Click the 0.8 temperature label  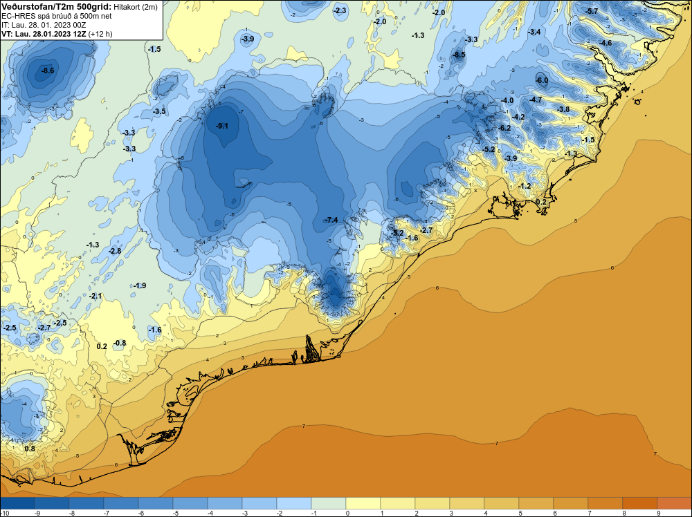point(30,449)
